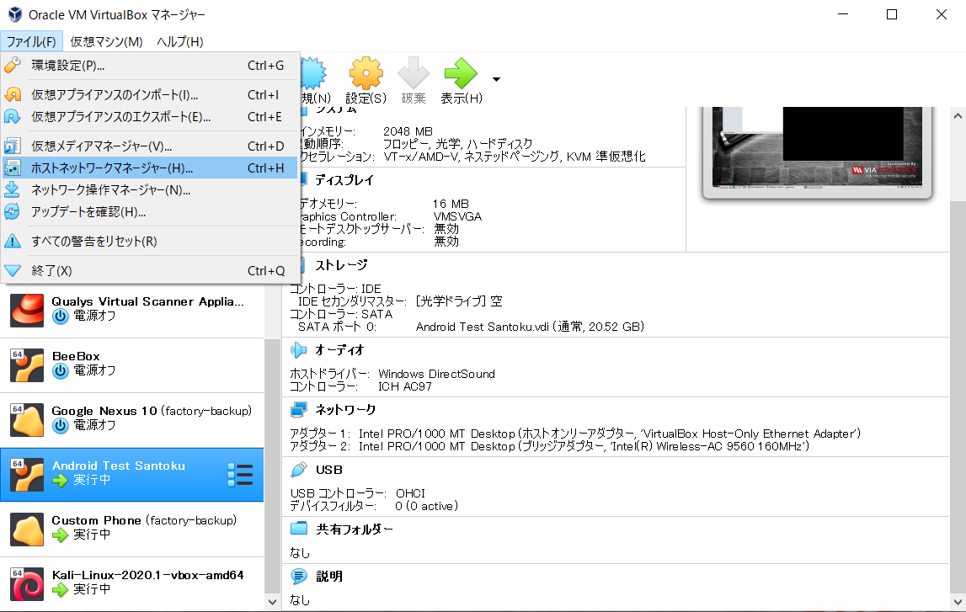966x612 pixels.
Task: Select ホストネットワークマネージャー from the menu
Action: 109,168
